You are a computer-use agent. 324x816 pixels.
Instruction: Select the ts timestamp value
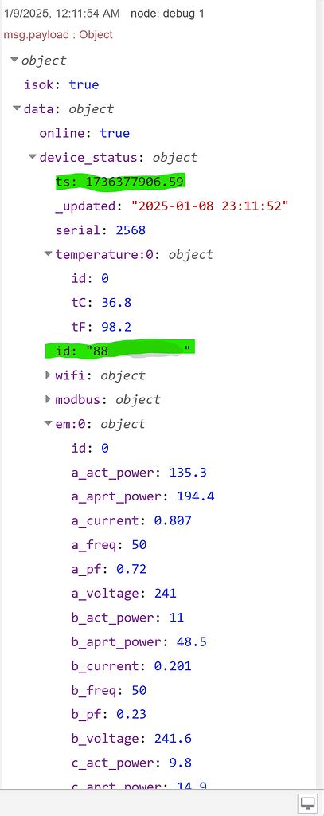click(135, 182)
